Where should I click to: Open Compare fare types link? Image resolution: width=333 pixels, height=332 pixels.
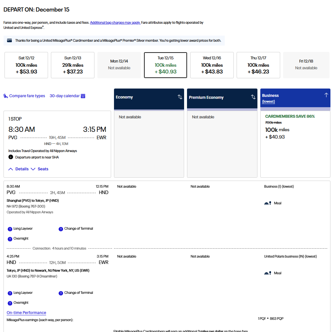27,96
